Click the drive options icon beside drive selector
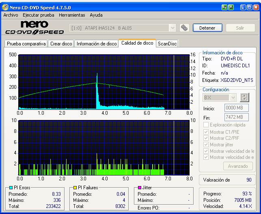Image resolution: width=261 pixels, height=214 pixels. pos(185,28)
